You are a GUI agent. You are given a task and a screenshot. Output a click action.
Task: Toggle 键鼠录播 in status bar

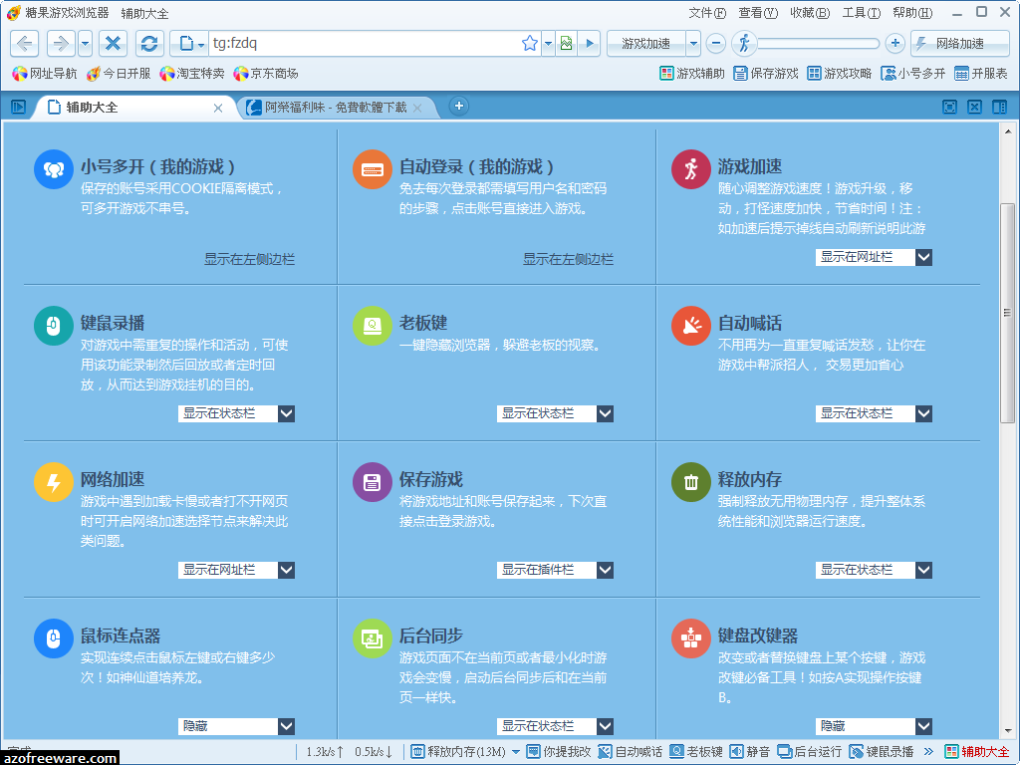(x=882, y=752)
